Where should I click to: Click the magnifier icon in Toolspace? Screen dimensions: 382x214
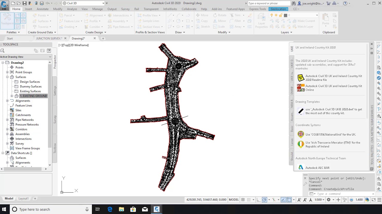pos(2,51)
